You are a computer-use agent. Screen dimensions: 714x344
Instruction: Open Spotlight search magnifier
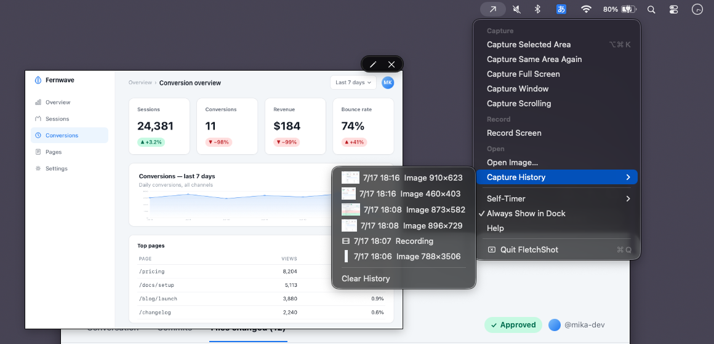(x=651, y=10)
